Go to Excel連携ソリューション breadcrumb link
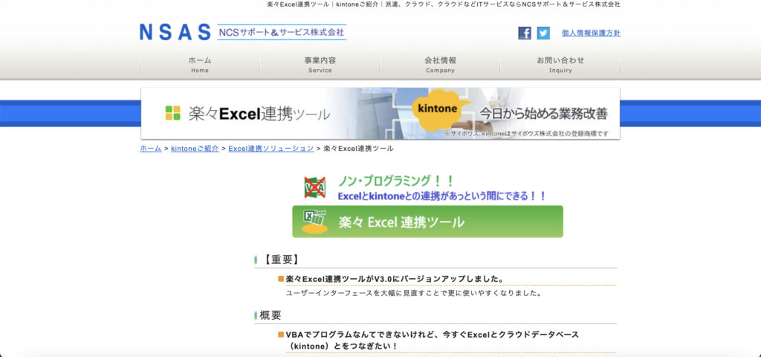Image resolution: width=761 pixels, height=357 pixels. (271, 149)
